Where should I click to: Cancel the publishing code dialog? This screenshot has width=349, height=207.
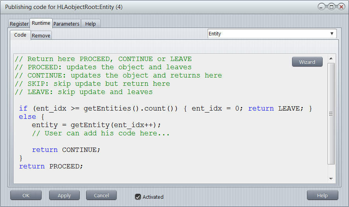101,195
